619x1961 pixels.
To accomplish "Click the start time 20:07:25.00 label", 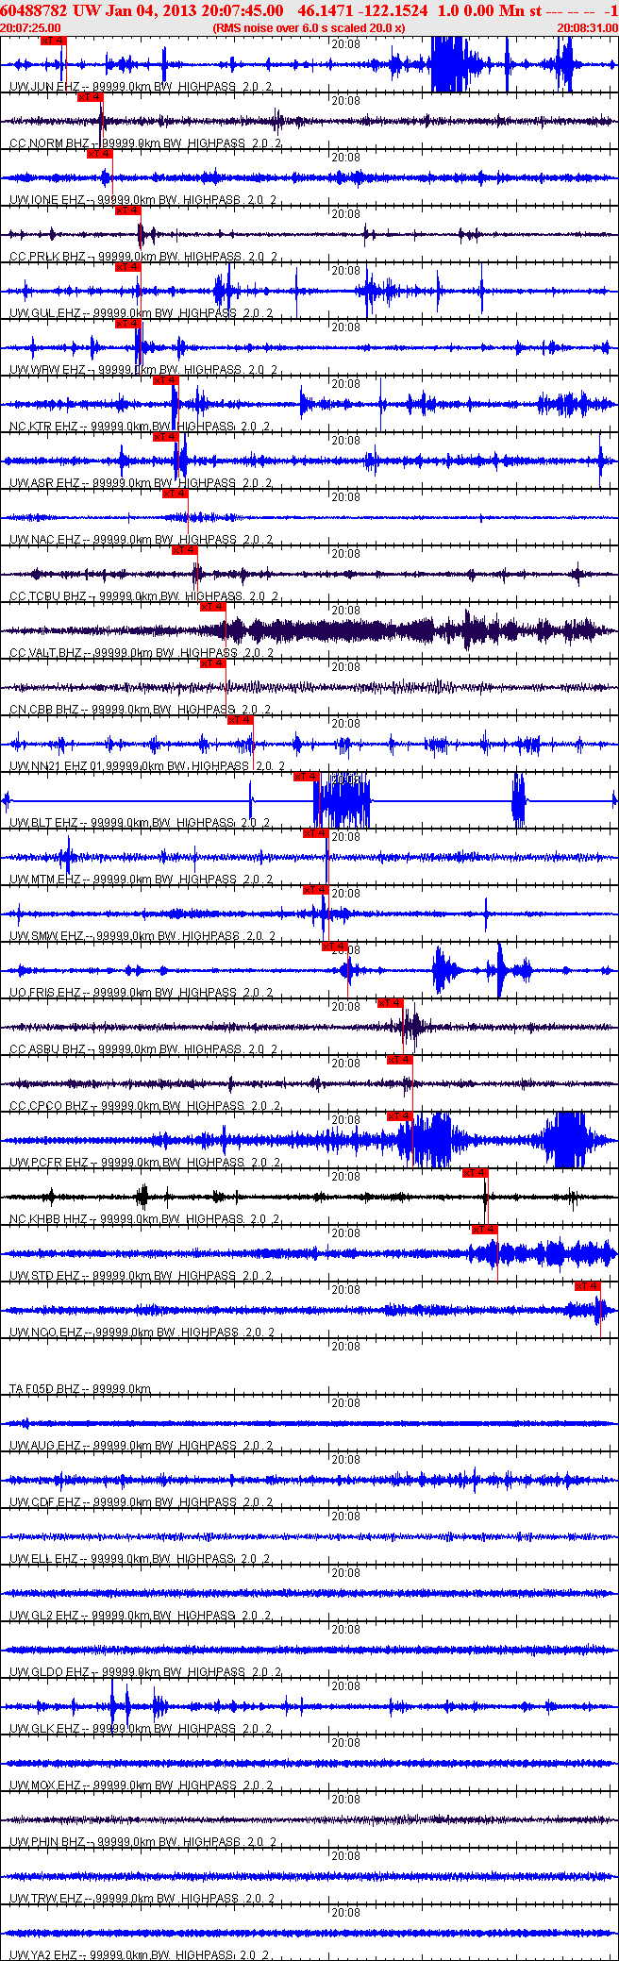I will [x=30, y=27].
